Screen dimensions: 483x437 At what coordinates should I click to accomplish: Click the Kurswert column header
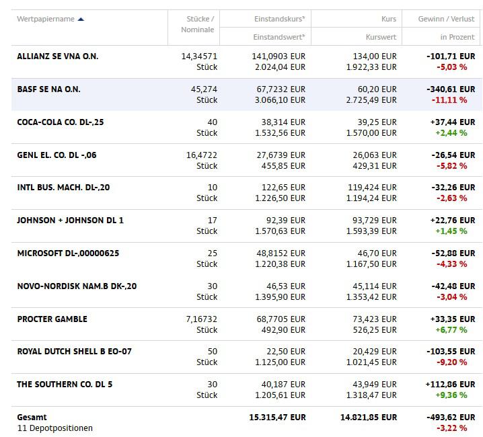(x=381, y=37)
